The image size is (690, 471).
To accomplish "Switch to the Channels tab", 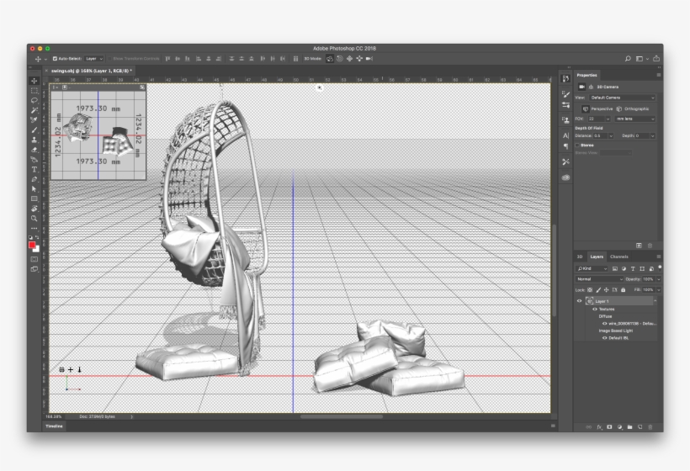I will click(x=619, y=257).
